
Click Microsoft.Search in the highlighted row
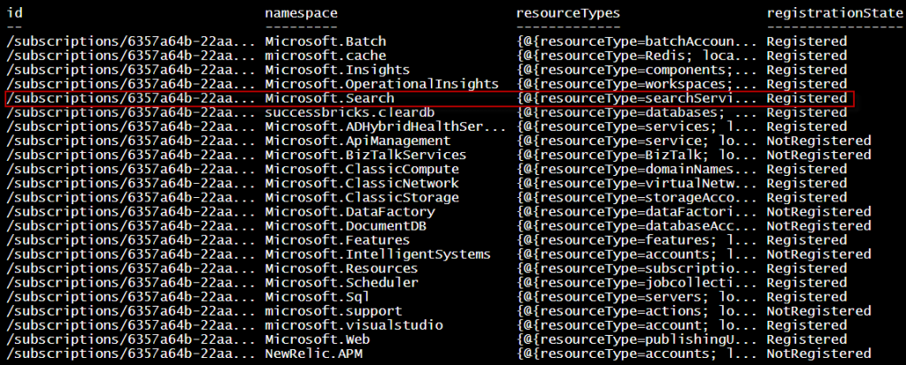[x=329, y=98]
